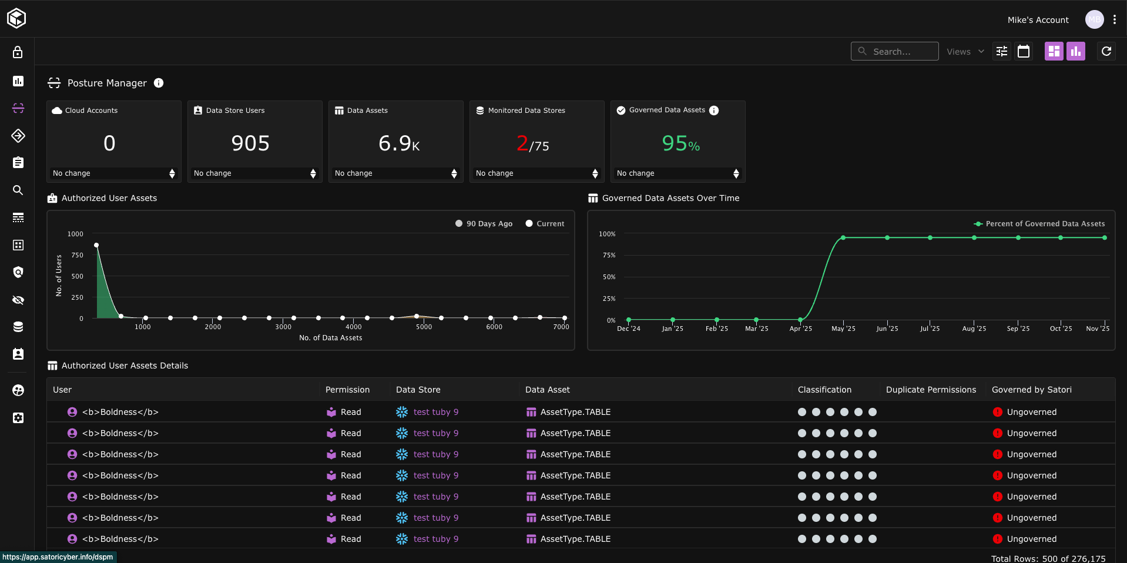This screenshot has width=1127, height=563.
Task: Open the search magnifier in left sidebar
Action: click(18, 190)
